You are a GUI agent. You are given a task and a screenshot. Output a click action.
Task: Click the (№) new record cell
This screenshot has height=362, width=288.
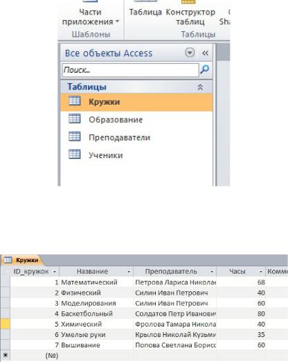tap(35, 355)
